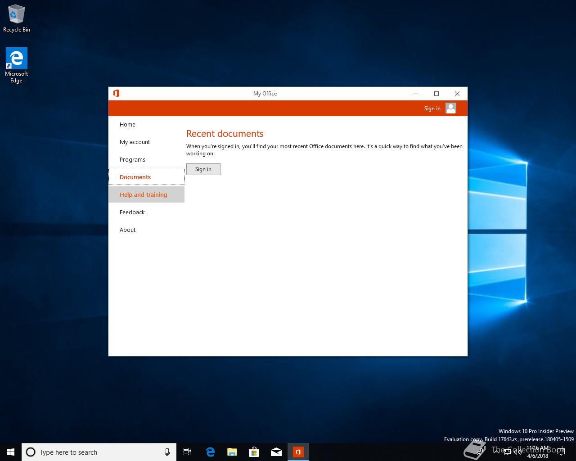Click the Recent documents heading
Image resolution: width=576 pixels, height=461 pixels.
[x=225, y=134]
